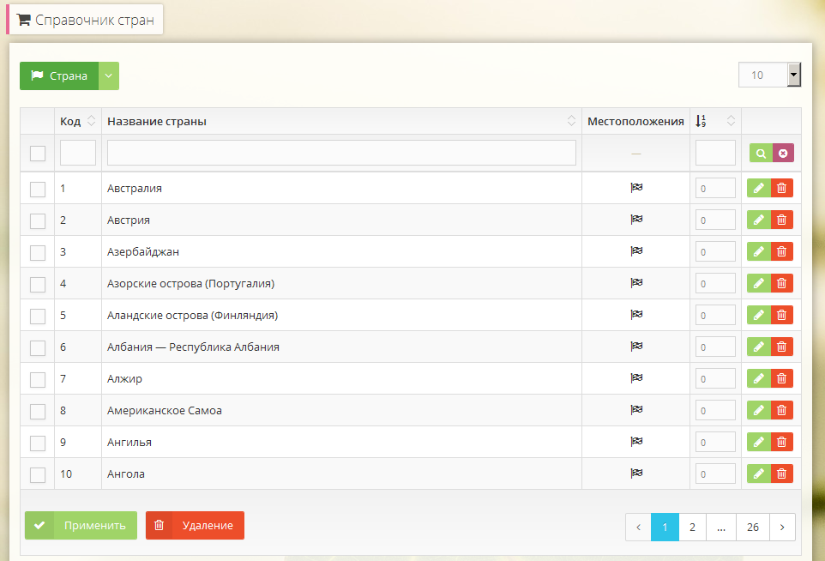
Task: Go to page 2 in pagination
Action: [x=692, y=527]
